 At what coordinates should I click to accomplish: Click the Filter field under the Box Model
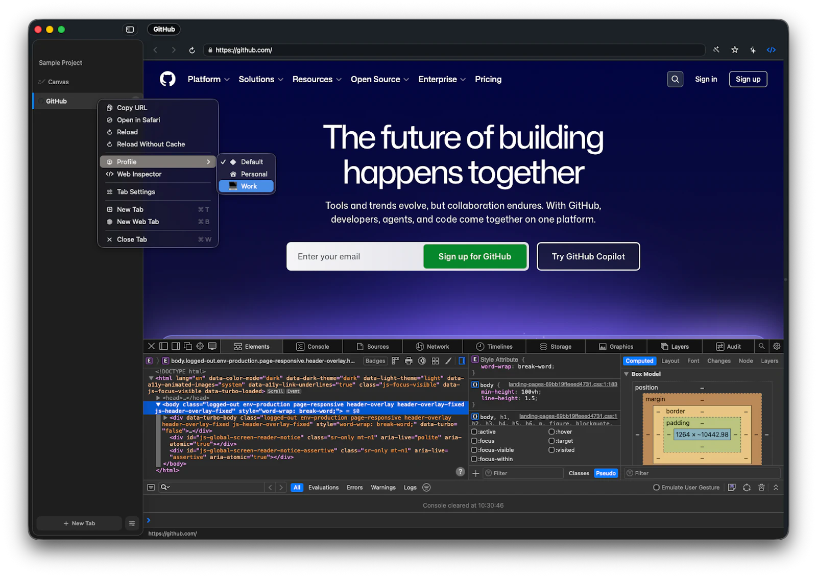click(x=703, y=473)
